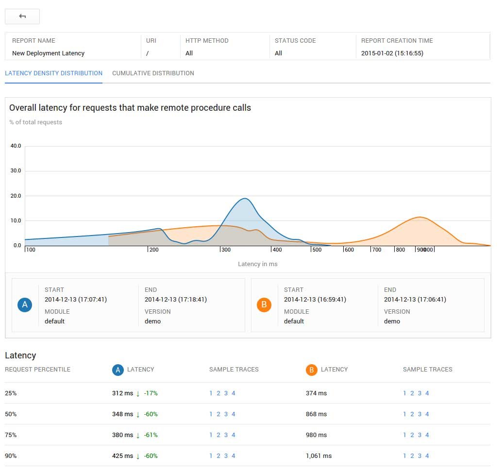503x473 pixels.
Task: Click the orange B icon beside the Latency header
Action: click(x=312, y=370)
